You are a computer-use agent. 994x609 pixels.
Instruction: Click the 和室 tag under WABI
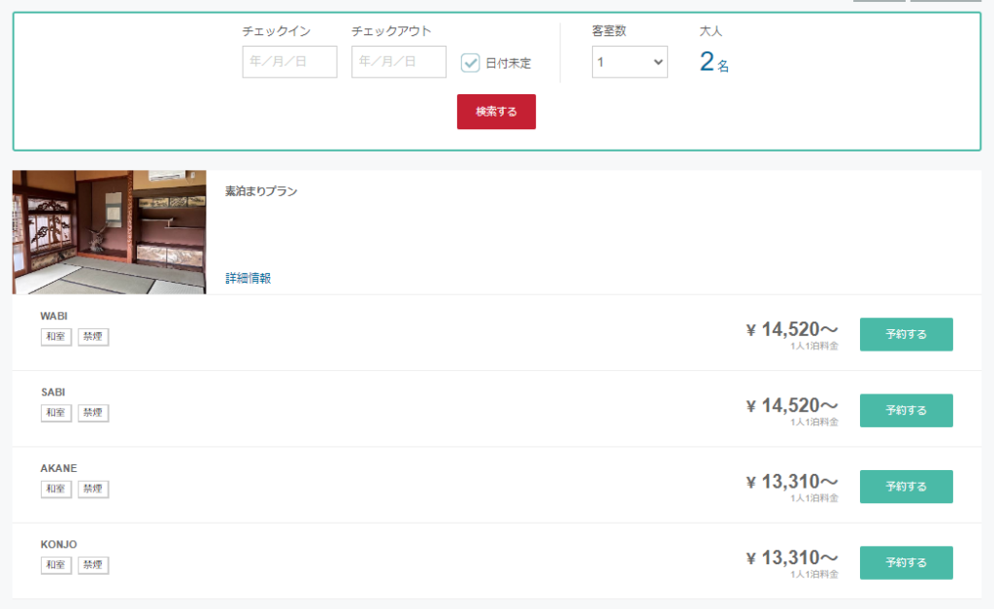point(56,337)
